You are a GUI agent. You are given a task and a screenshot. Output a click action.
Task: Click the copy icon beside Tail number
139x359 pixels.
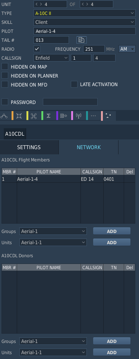pyautogui.click(x=82, y=40)
